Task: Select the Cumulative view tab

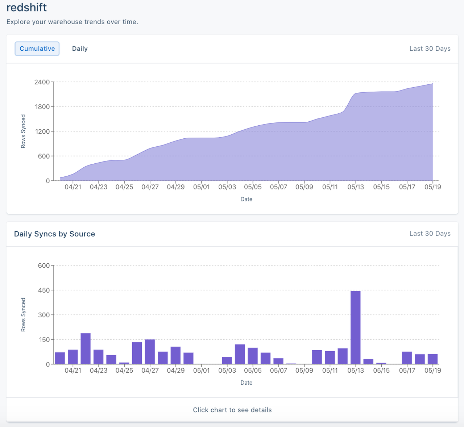Action: click(x=37, y=49)
